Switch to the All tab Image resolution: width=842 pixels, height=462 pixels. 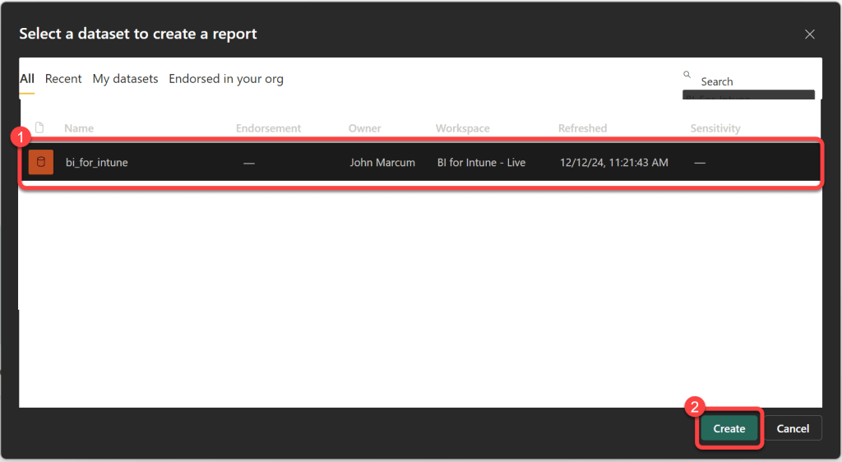(27, 79)
